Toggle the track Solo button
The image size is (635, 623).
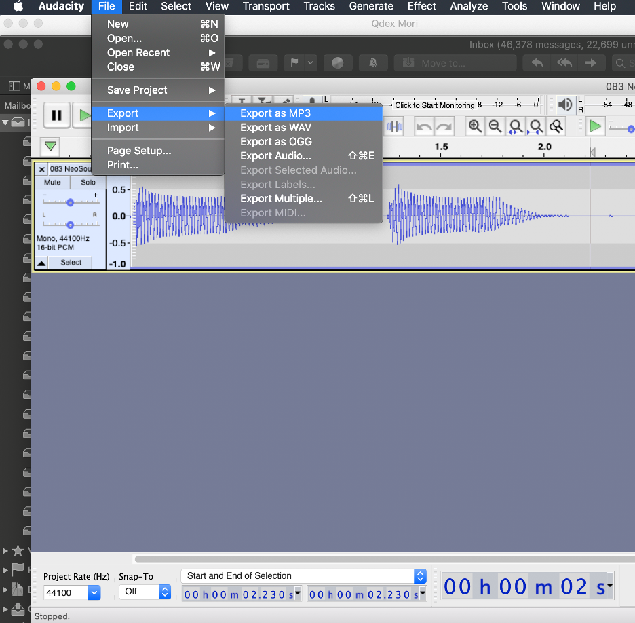(88, 183)
